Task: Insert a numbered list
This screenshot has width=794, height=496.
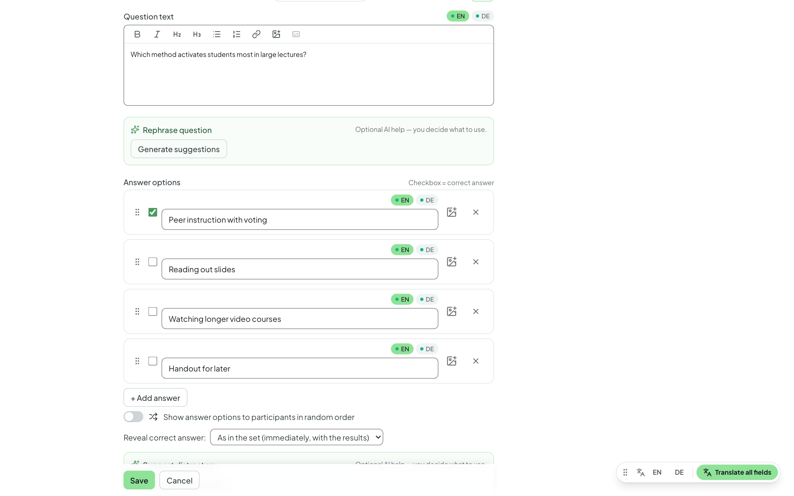Action: click(x=236, y=34)
